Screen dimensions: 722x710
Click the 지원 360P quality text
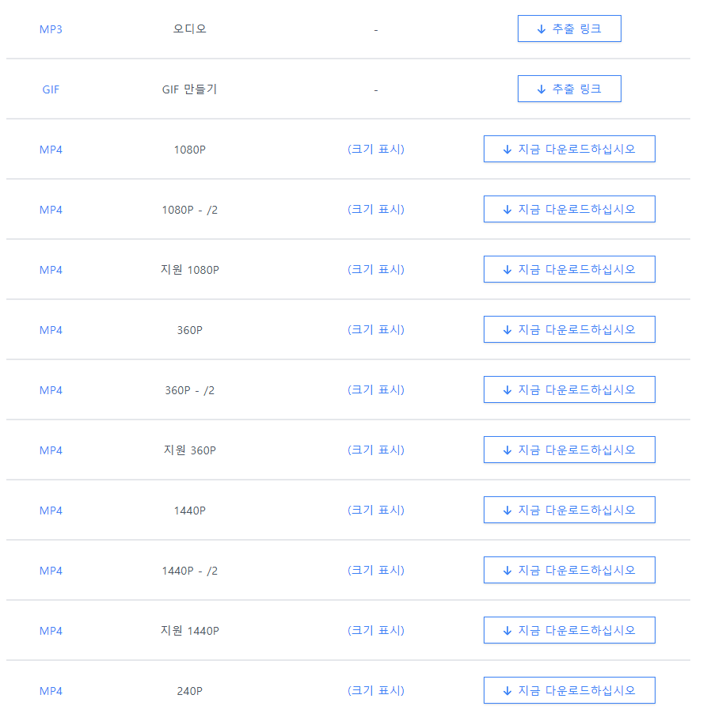[x=189, y=450]
